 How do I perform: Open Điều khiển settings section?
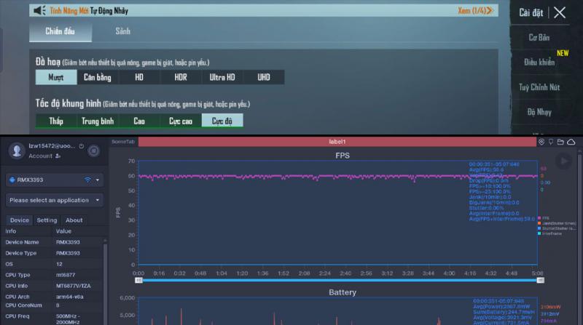click(539, 63)
